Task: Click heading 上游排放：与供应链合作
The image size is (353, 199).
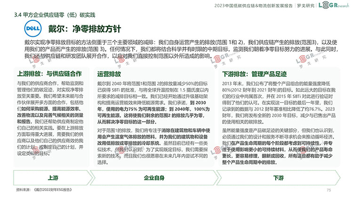Action: click(x=49, y=74)
